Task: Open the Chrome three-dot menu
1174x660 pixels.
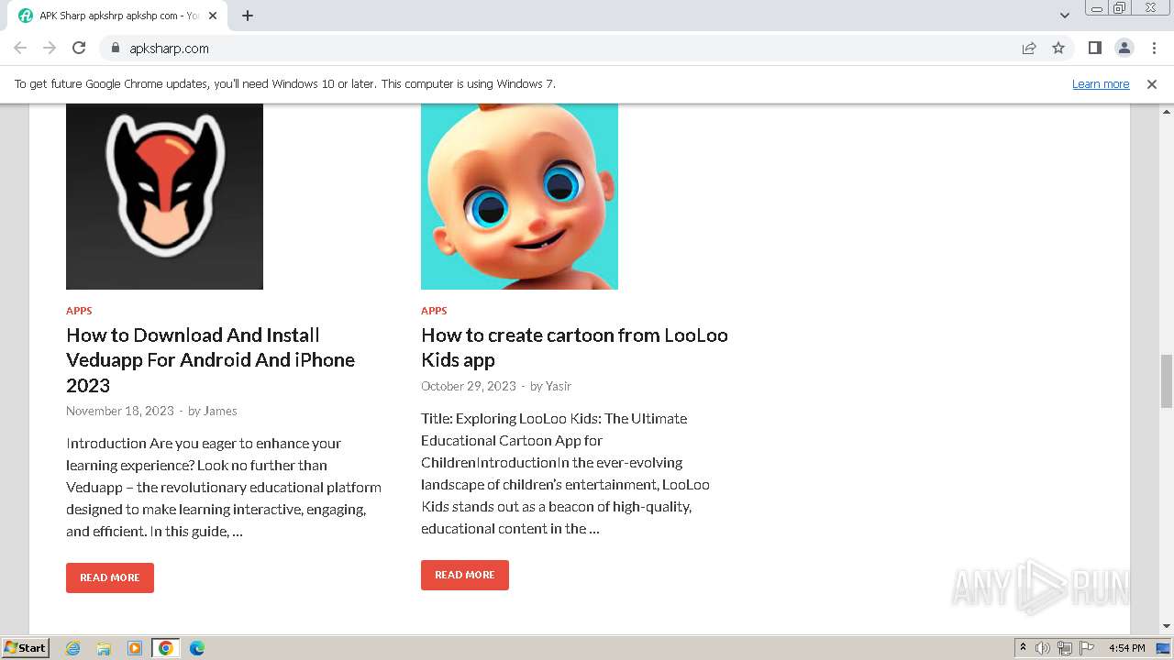Action: [x=1154, y=48]
